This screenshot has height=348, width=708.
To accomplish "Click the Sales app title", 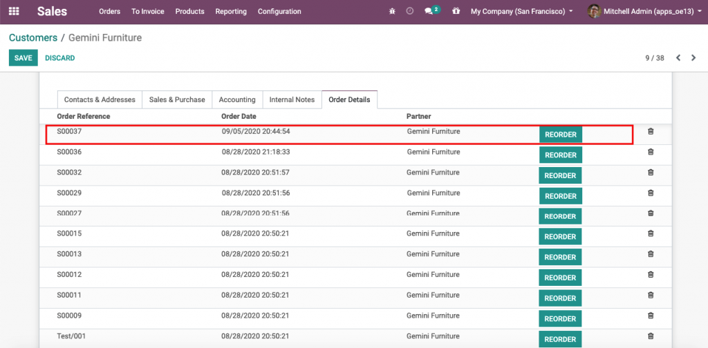I will (x=52, y=11).
